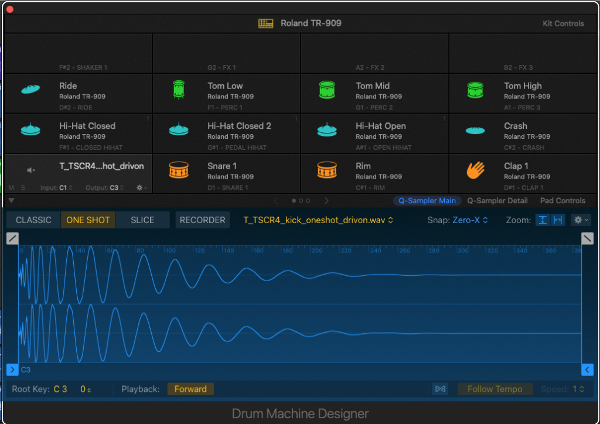This screenshot has width=600, height=424.
Task: Select the empty F#2 - SHAKER 1 pad
Action: point(79,53)
